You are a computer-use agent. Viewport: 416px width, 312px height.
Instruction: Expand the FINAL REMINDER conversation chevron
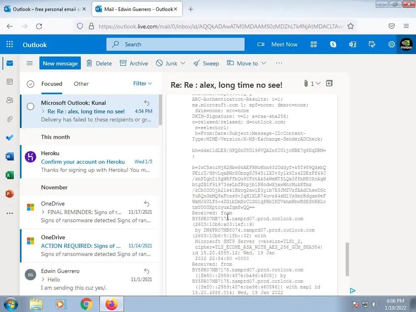(x=43, y=212)
